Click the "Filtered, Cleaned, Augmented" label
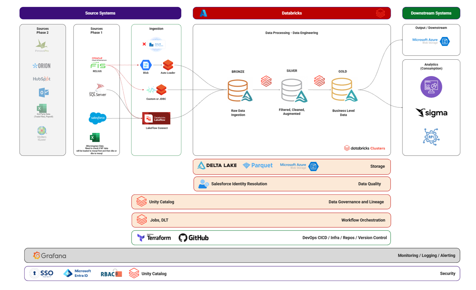Image resolution: width=476 pixels, height=290 pixels. [292, 111]
